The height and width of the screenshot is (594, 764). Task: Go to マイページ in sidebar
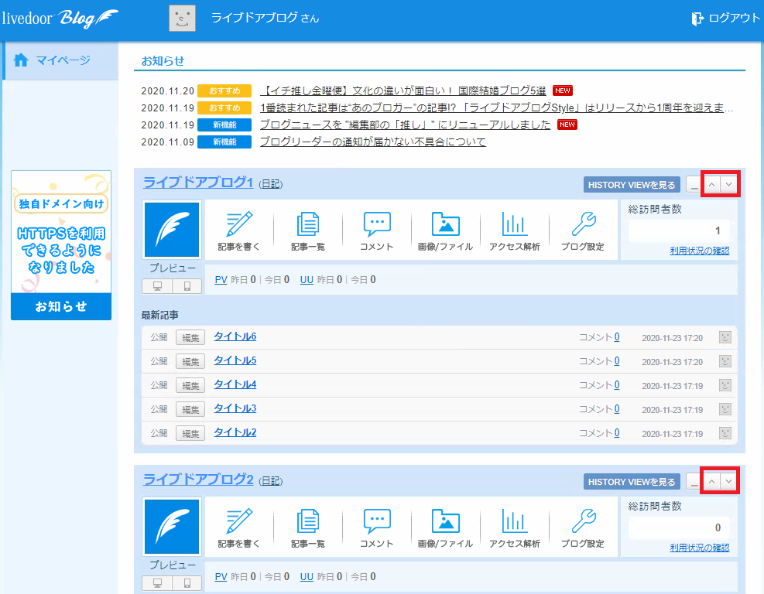click(x=60, y=60)
